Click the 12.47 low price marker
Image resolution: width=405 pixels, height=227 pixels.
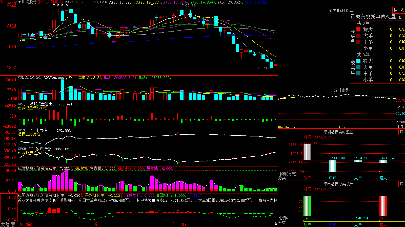(262, 68)
